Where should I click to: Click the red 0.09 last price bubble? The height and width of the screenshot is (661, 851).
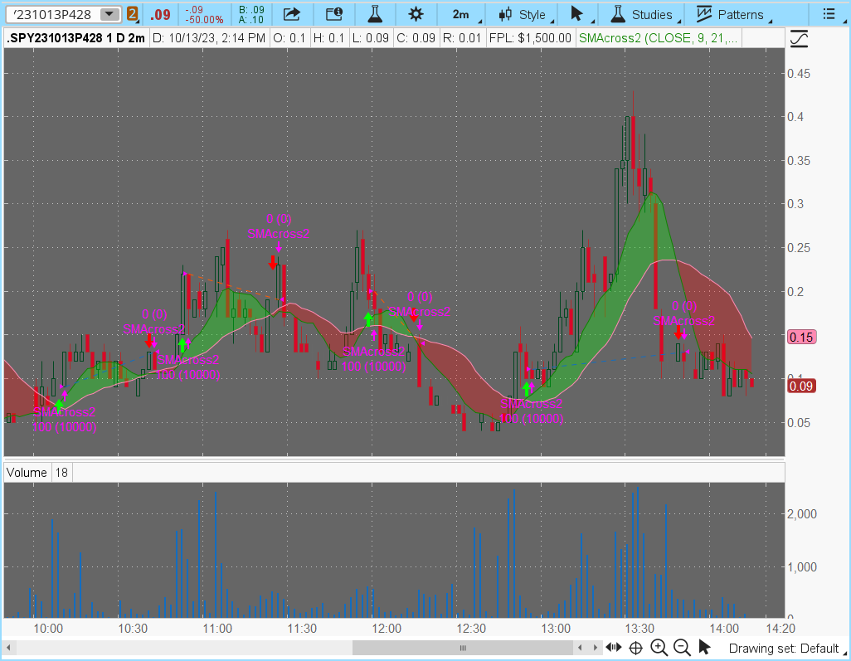801,386
